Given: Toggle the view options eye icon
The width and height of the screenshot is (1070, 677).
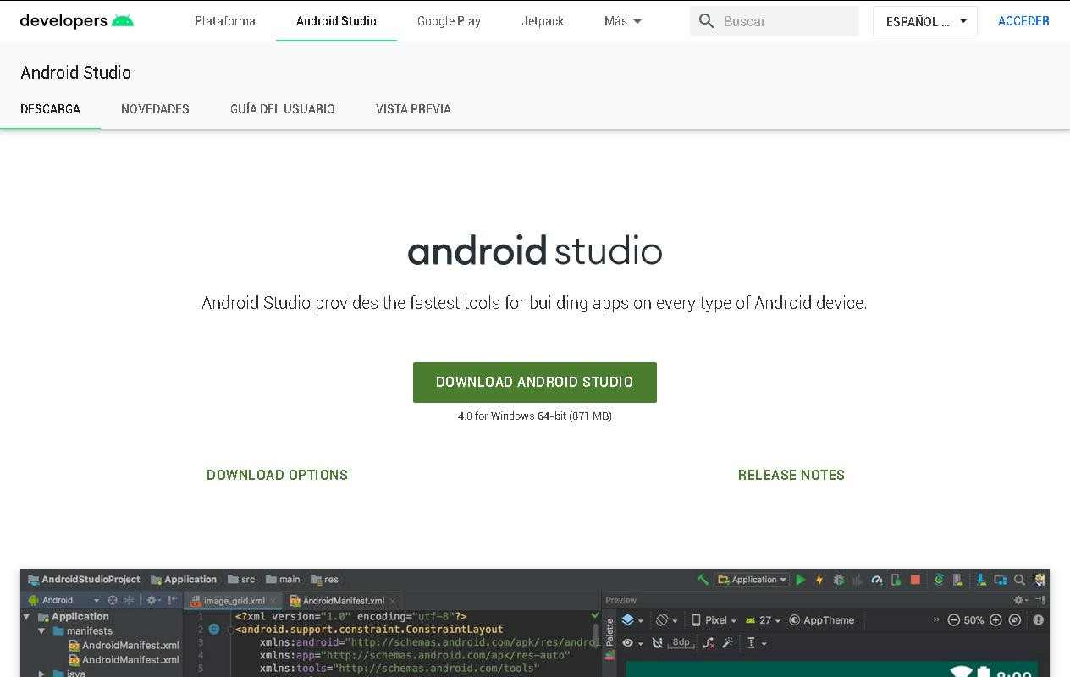Looking at the screenshot, I should click(626, 642).
